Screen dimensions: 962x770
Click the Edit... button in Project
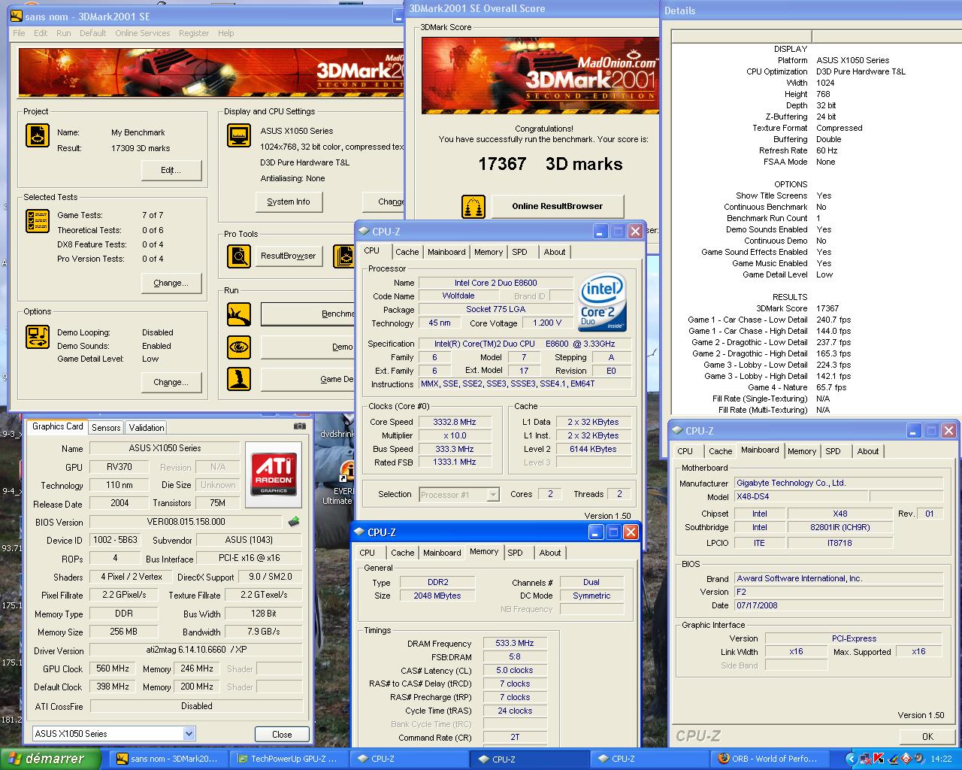click(171, 170)
